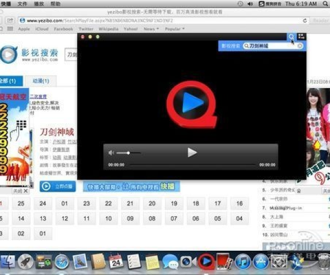This screenshot has width=330, height=275.
Task: Open the player's grid view icon
Action: pos(301,37)
